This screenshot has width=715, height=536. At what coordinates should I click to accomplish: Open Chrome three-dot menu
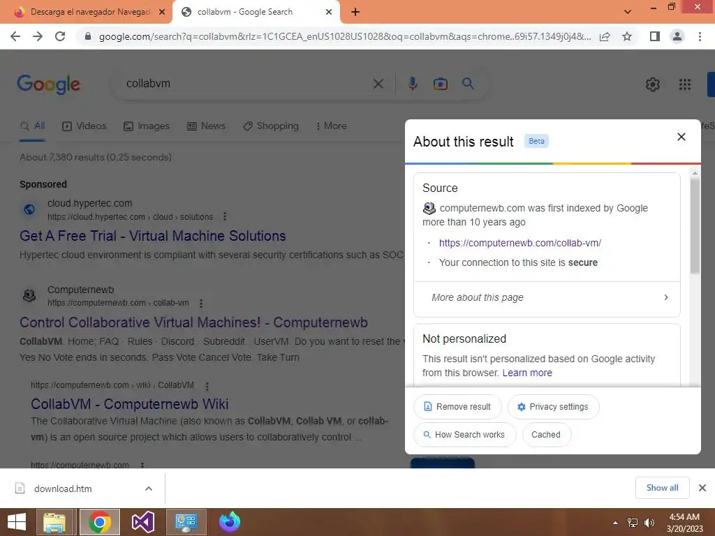click(700, 36)
